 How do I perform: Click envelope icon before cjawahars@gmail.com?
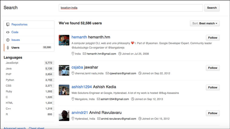(x=107, y=73)
